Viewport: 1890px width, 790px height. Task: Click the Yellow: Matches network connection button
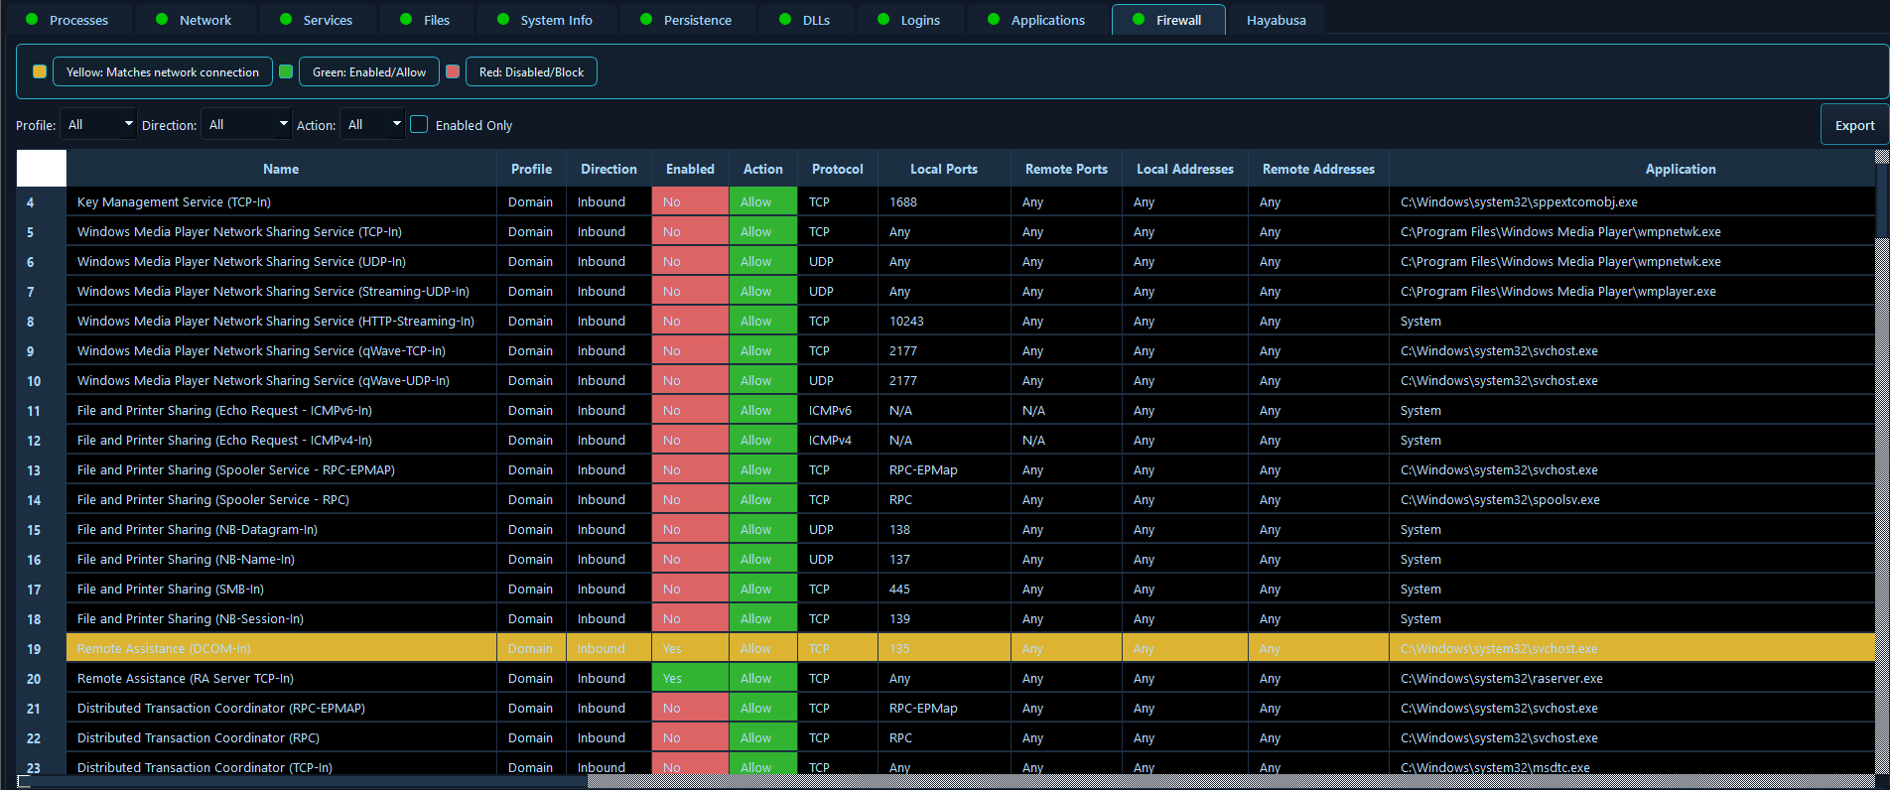(x=163, y=72)
